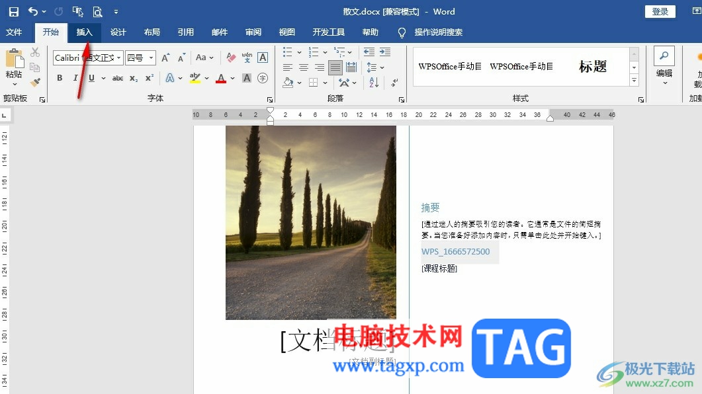The image size is (702, 394).
Task: Open print preview from quick access toolbar
Action: click(x=97, y=12)
